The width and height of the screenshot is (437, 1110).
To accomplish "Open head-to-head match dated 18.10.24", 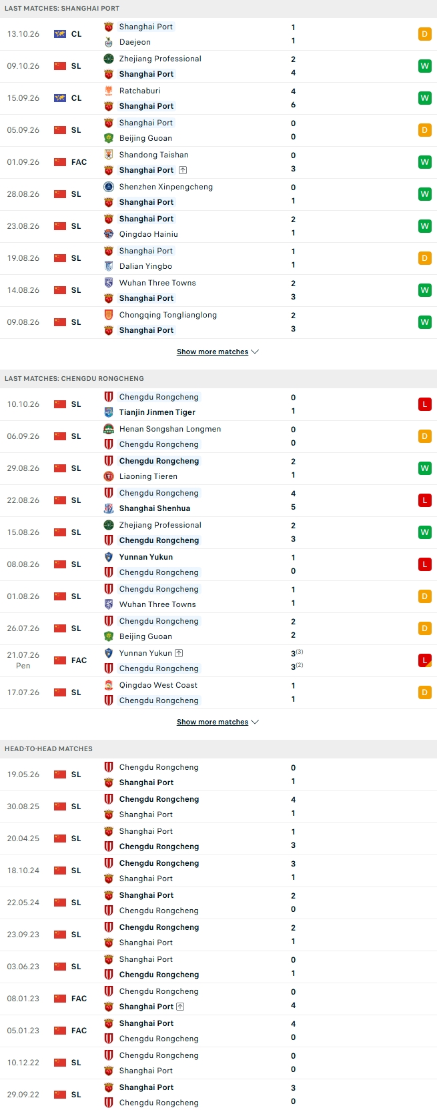I will [x=218, y=871].
